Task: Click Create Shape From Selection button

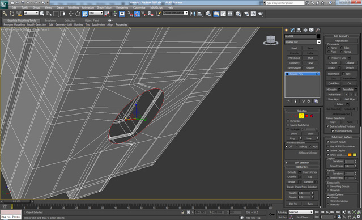Action: 302,187
